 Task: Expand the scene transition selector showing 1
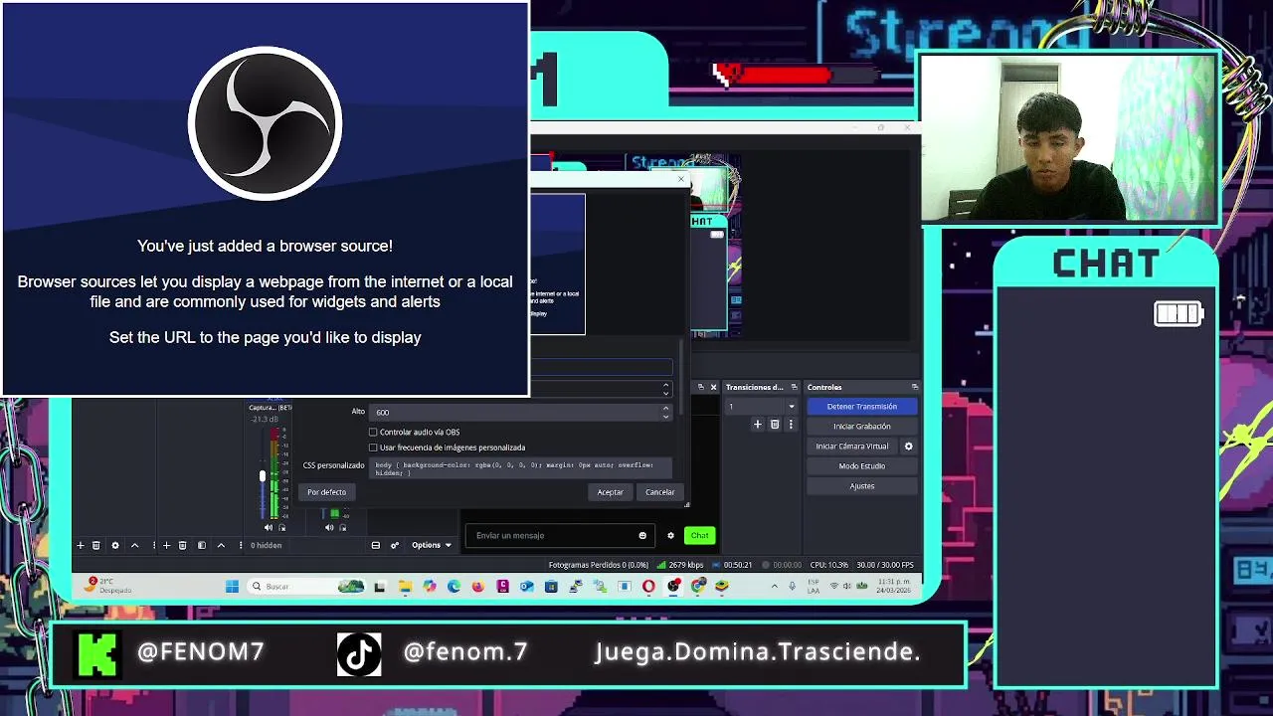tap(762, 407)
